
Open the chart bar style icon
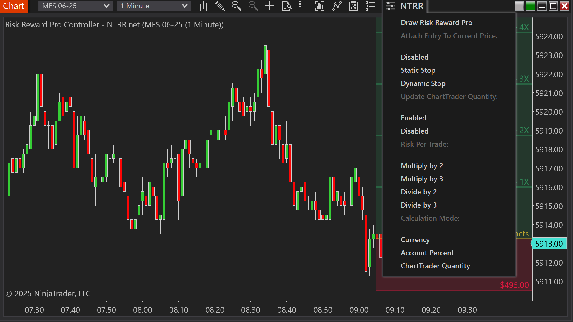[204, 6]
